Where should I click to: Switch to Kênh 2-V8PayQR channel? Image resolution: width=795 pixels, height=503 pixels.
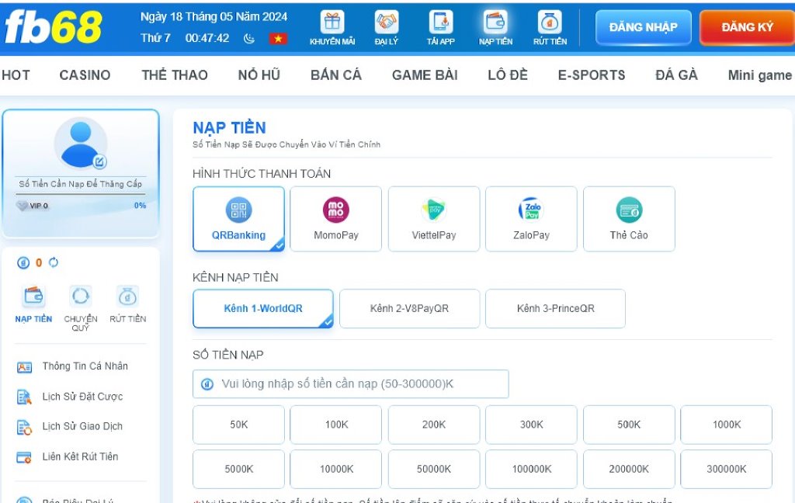click(409, 308)
